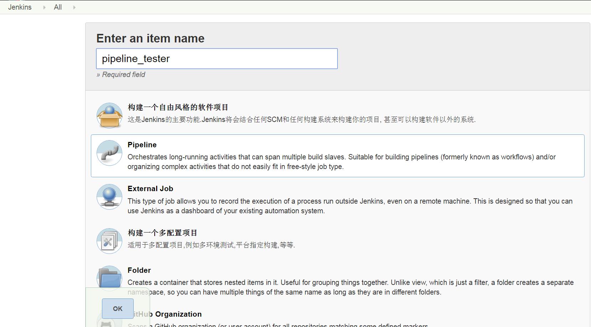Select the Folder item type title
Image resolution: width=591 pixels, height=327 pixels.
click(x=139, y=270)
